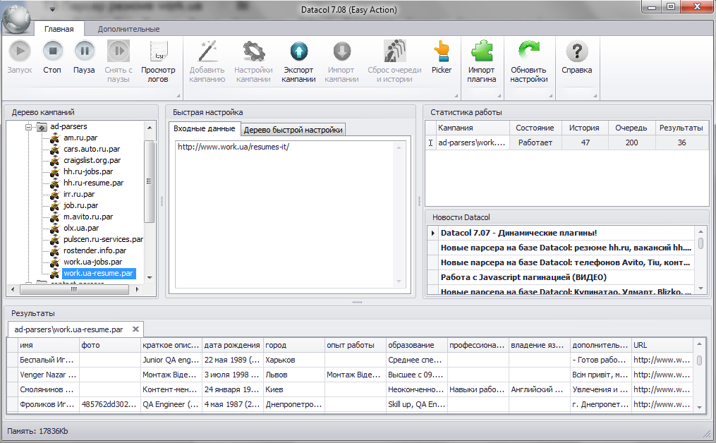Select am.ru.par in campaign tree
This screenshot has height=443, width=716.
(x=80, y=138)
